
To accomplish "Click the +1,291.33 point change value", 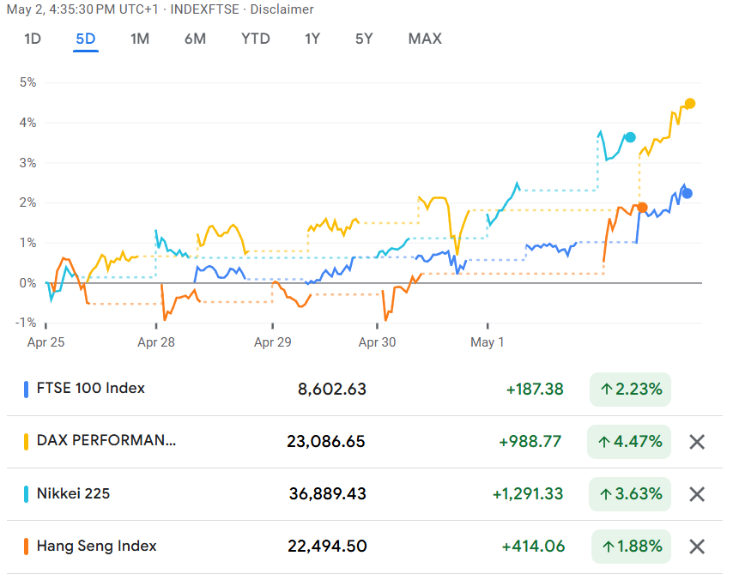I will 528,494.
